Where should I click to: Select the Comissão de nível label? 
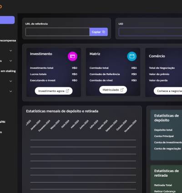pyautogui.click(x=101, y=81)
